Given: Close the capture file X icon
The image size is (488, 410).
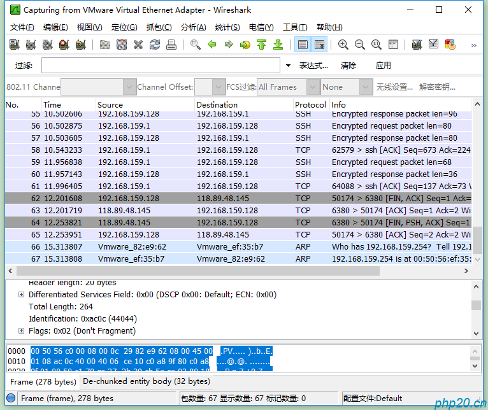Looking at the screenshot, I should (138, 45).
